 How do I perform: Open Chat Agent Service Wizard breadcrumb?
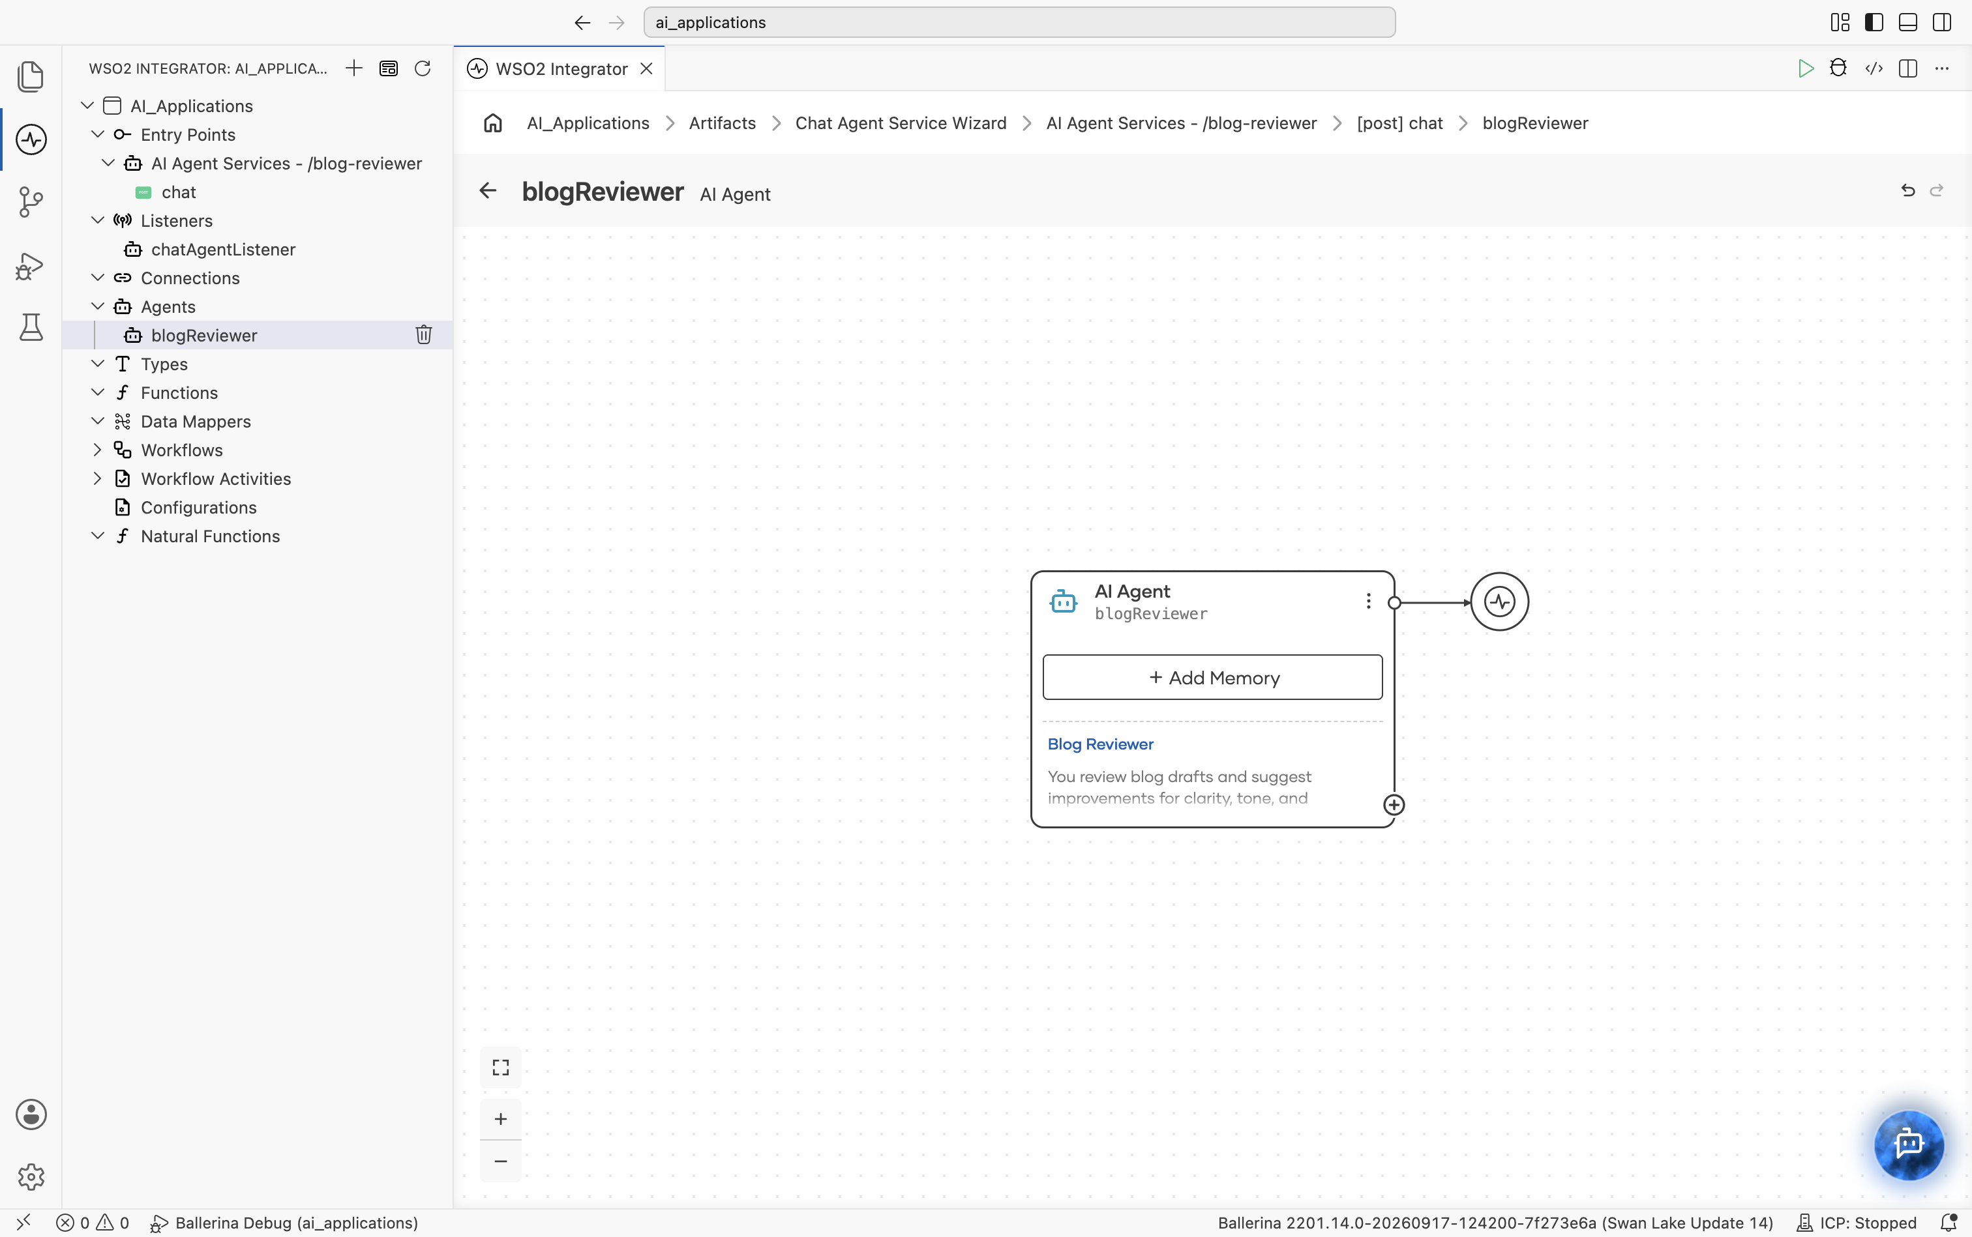[x=901, y=123]
